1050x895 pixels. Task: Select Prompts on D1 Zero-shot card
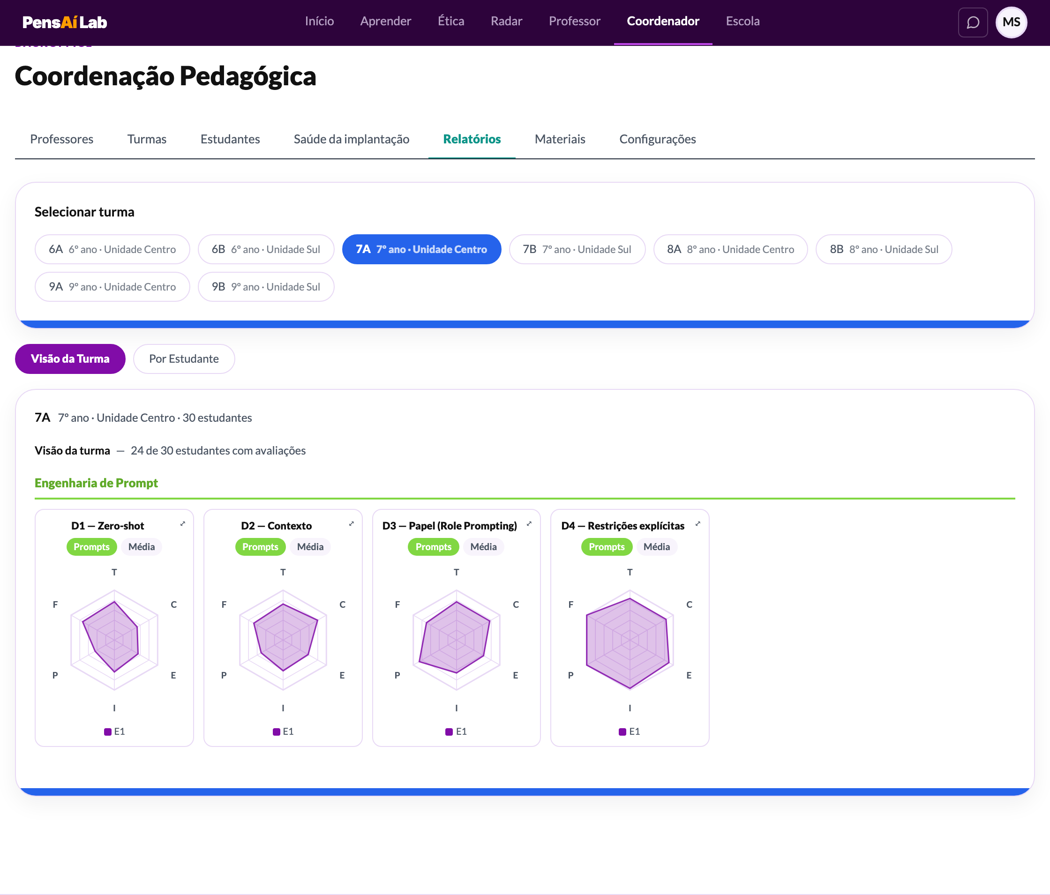(92, 546)
